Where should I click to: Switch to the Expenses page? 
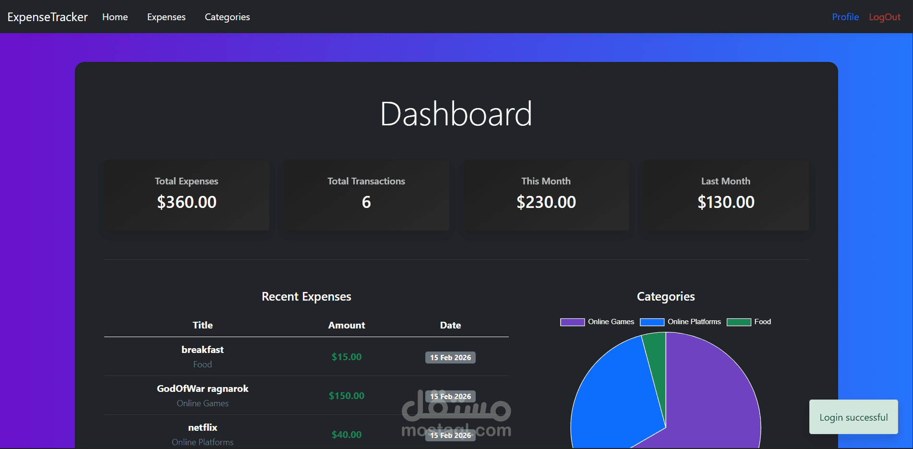[166, 16]
